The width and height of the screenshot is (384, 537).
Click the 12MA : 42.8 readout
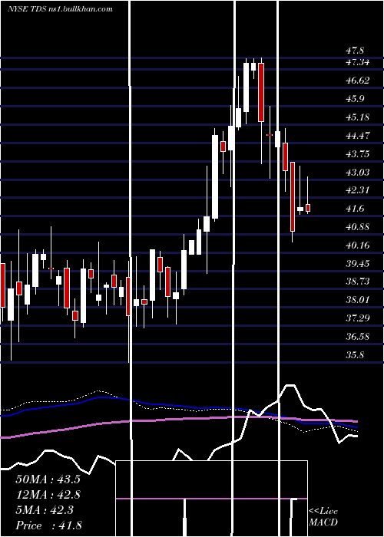pos(48,495)
